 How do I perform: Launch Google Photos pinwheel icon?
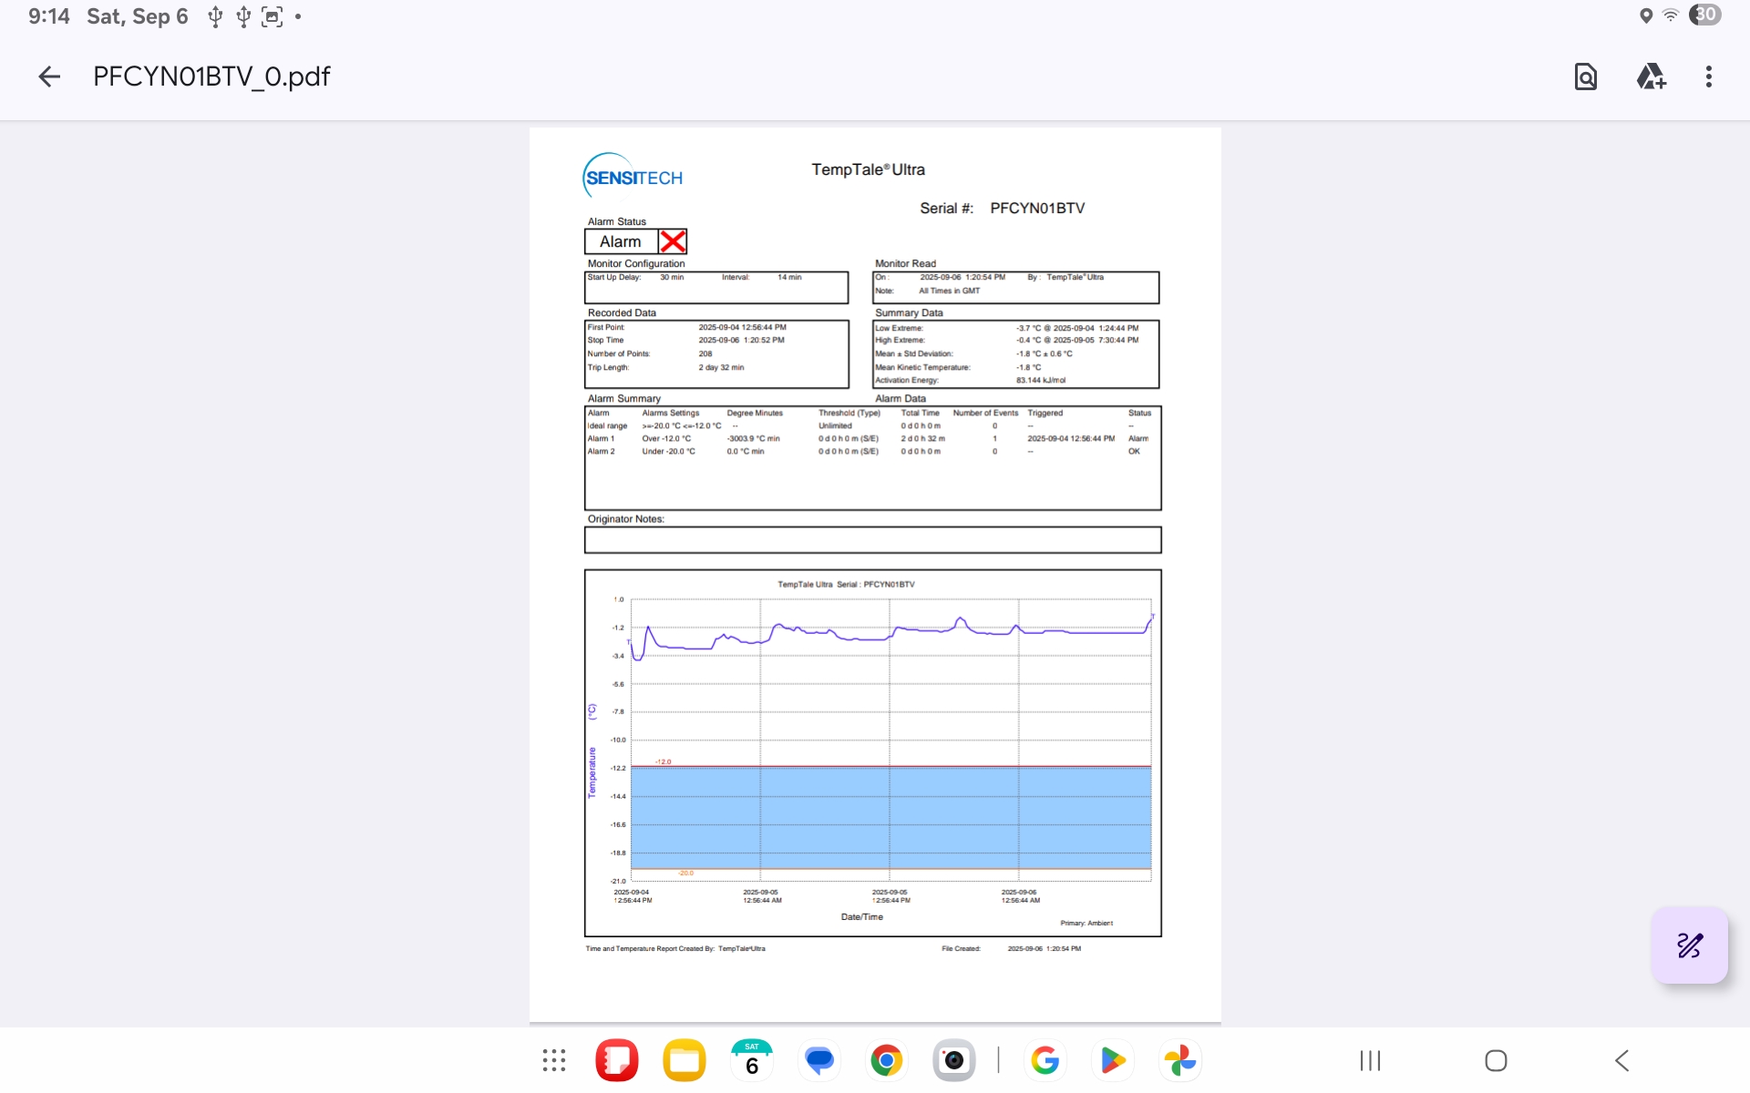coord(1179,1060)
